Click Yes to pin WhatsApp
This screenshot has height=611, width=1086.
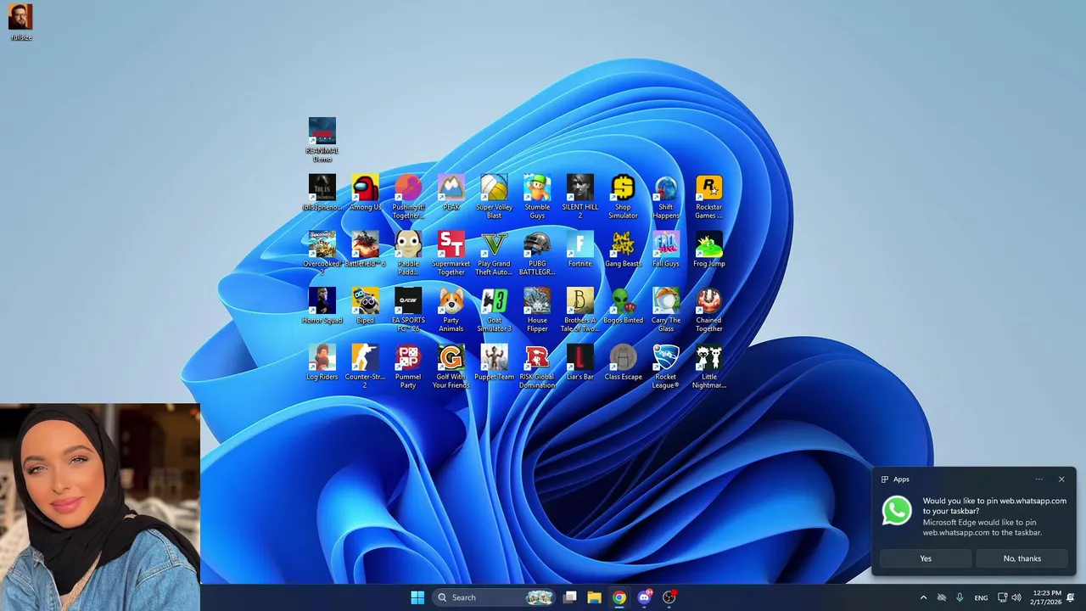[x=926, y=558]
